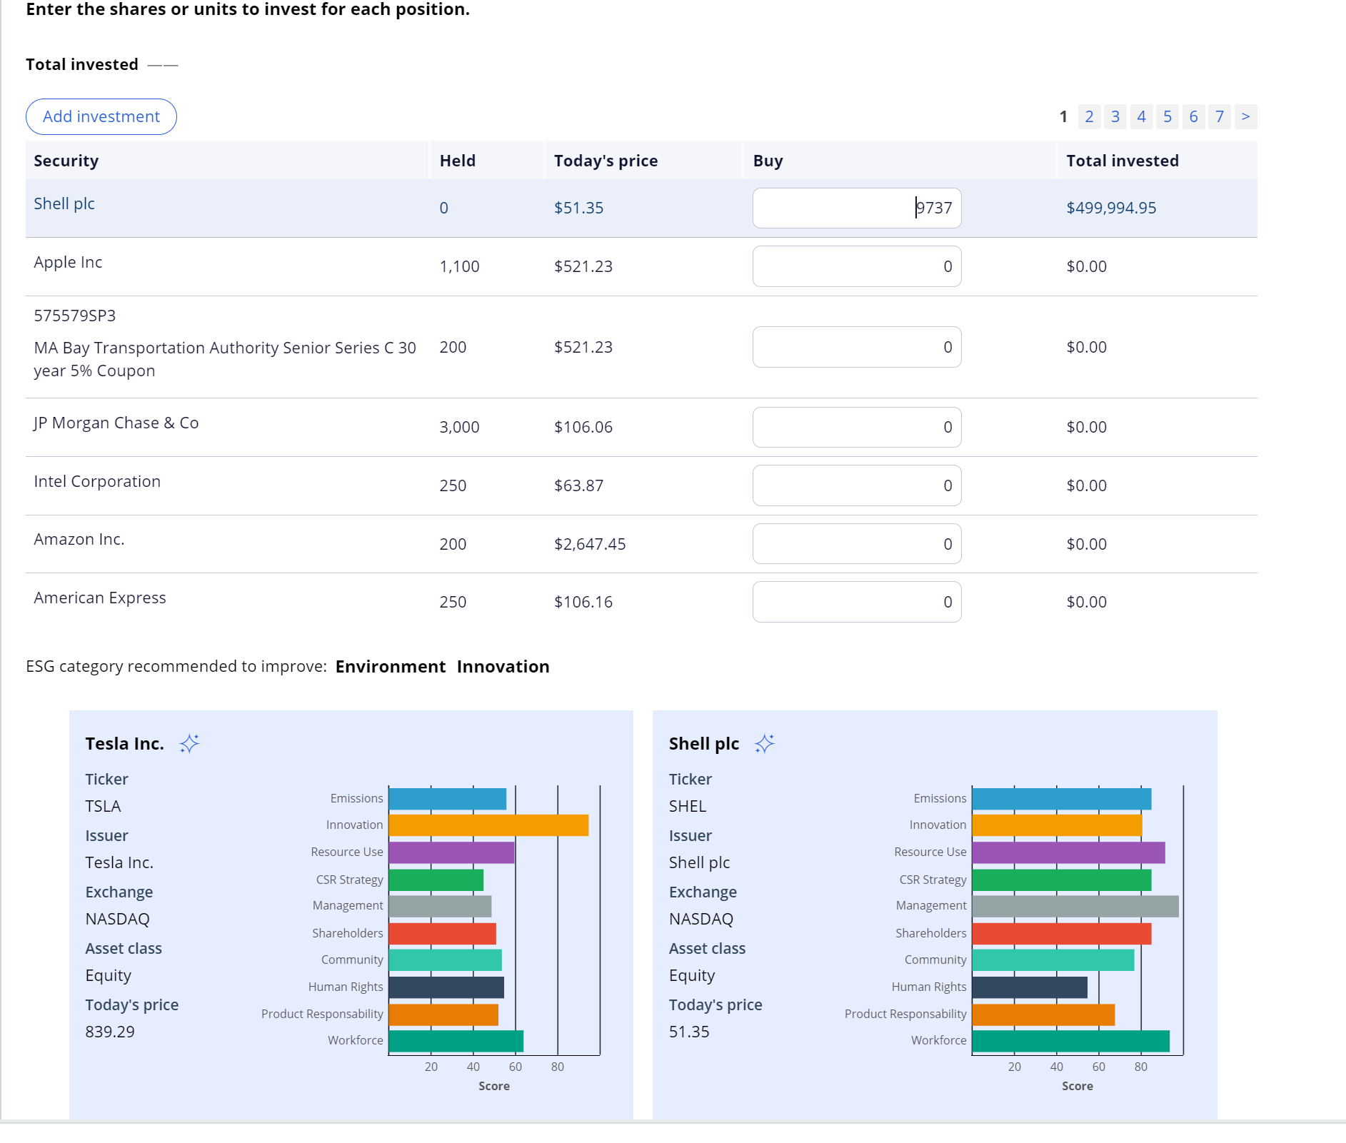
Task: Click the TSLA ticker value
Action: point(103,806)
